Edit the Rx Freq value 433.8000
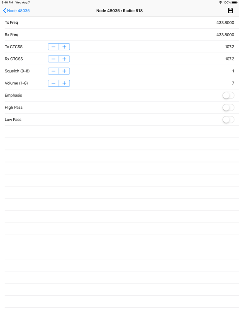 tap(225, 35)
